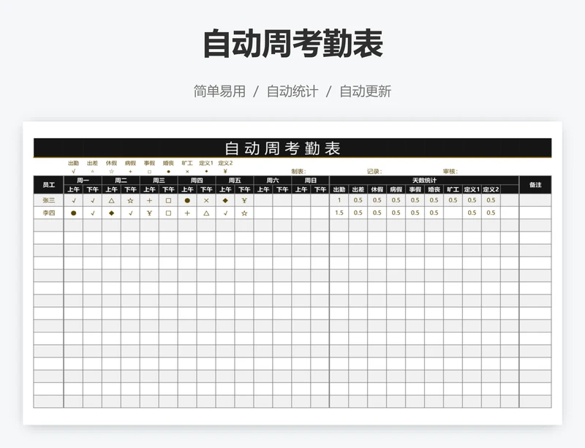Screen dimensions: 585x448
Task: Click the 婚丧 column under 天数统计
Action: pyautogui.click(x=434, y=189)
